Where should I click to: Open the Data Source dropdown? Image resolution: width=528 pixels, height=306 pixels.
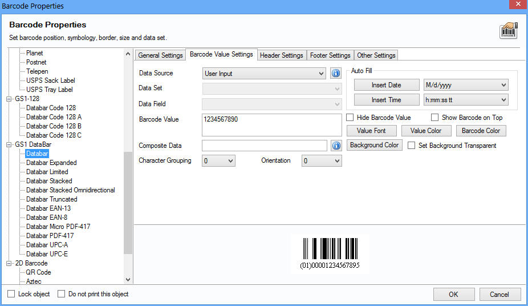click(264, 74)
